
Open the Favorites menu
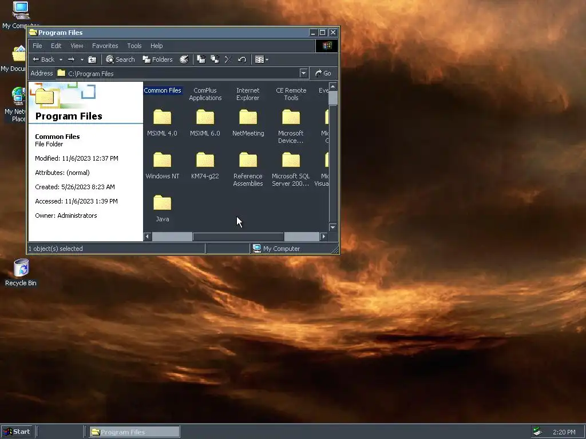point(105,46)
